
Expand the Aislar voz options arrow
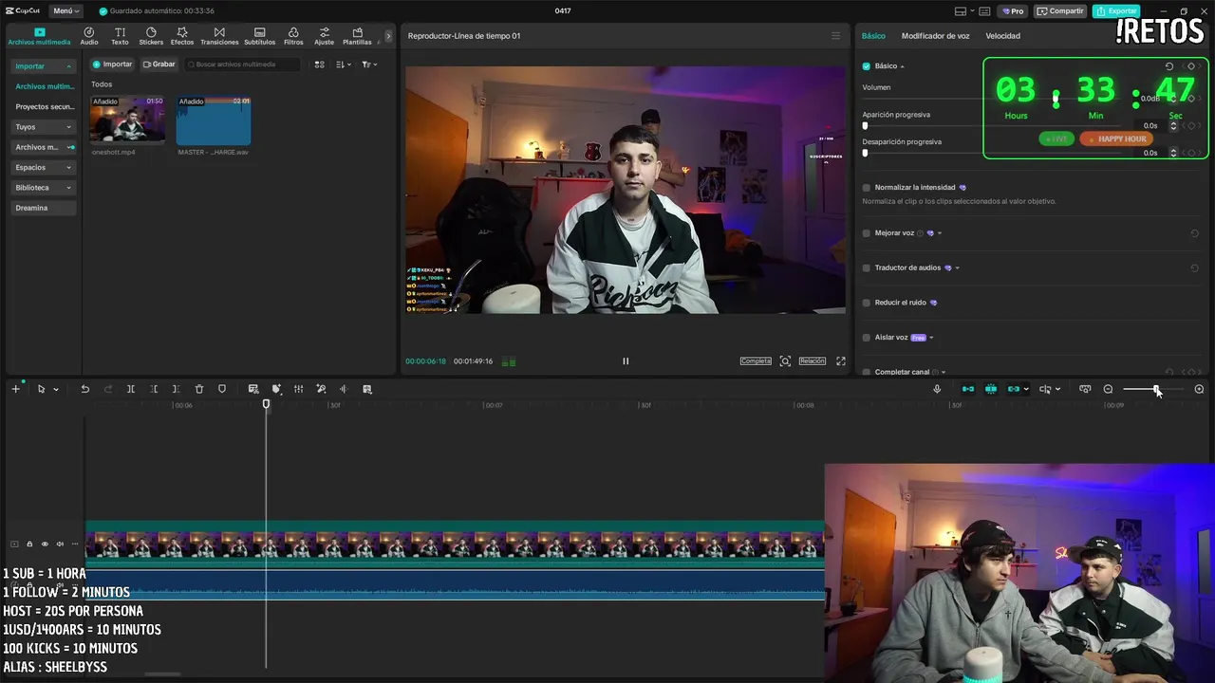click(x=931, y=338)
